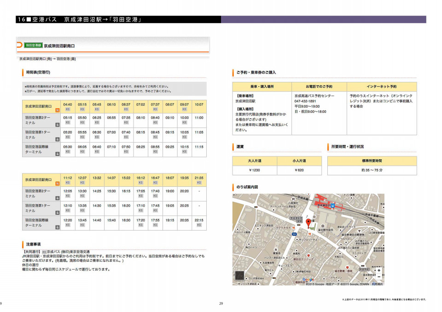Click the map zoom in plus button
The width and height of the screenshot is (442, 312).
(x=378, y=271)
